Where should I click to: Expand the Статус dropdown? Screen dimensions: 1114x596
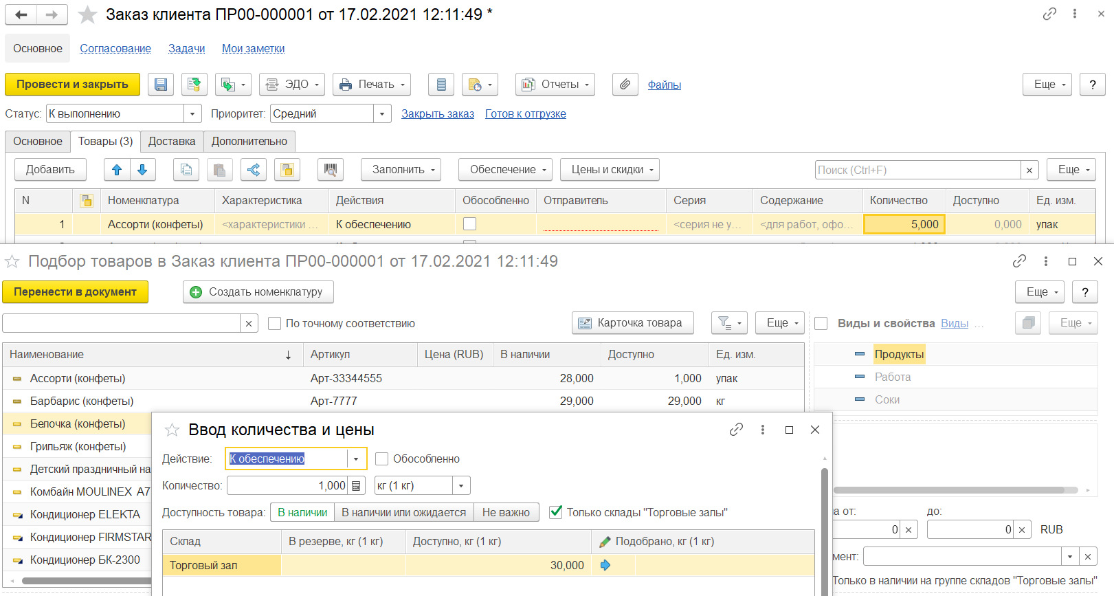click(x=193, y=113)
